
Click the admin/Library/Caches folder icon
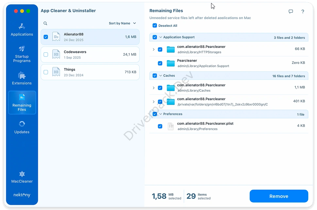(x=171, y=88)
